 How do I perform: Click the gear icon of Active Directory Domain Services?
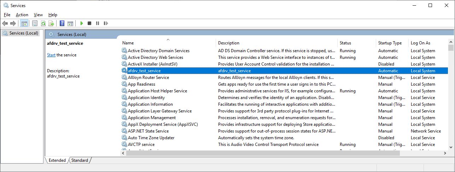click(124, 51)
